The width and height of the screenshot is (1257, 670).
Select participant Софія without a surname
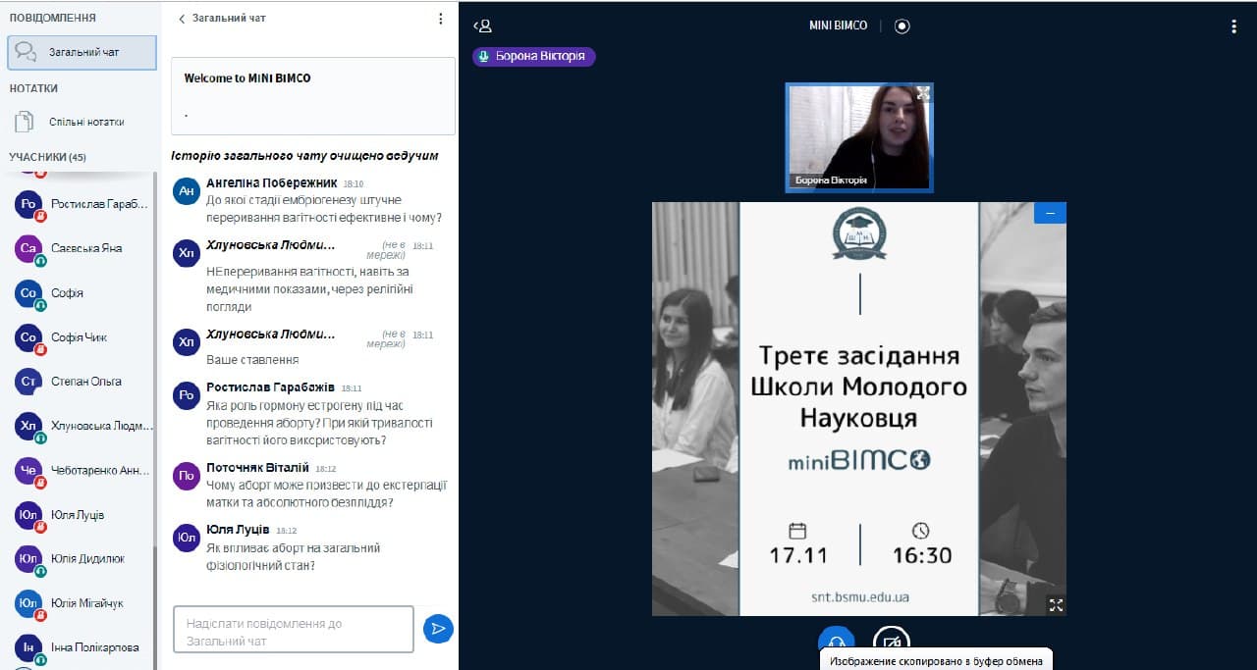(82, 292)
